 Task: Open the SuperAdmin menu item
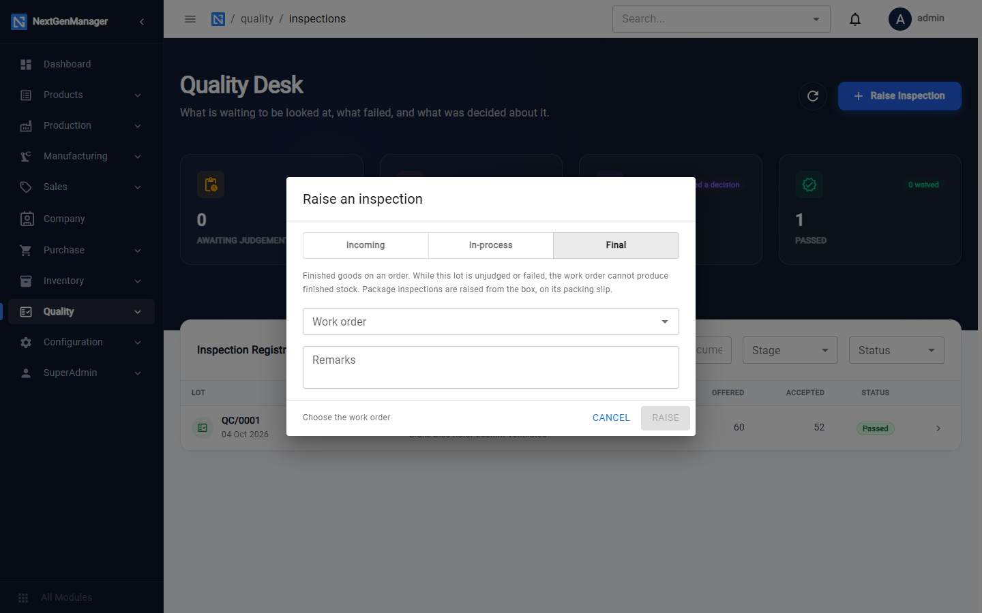coord(82,373)
